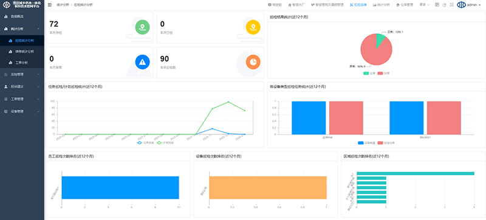The height and width of the screenshot is (220, 486).
Task: Click the icon between the grid and fullscreen icons
Action: coord(445,5)
